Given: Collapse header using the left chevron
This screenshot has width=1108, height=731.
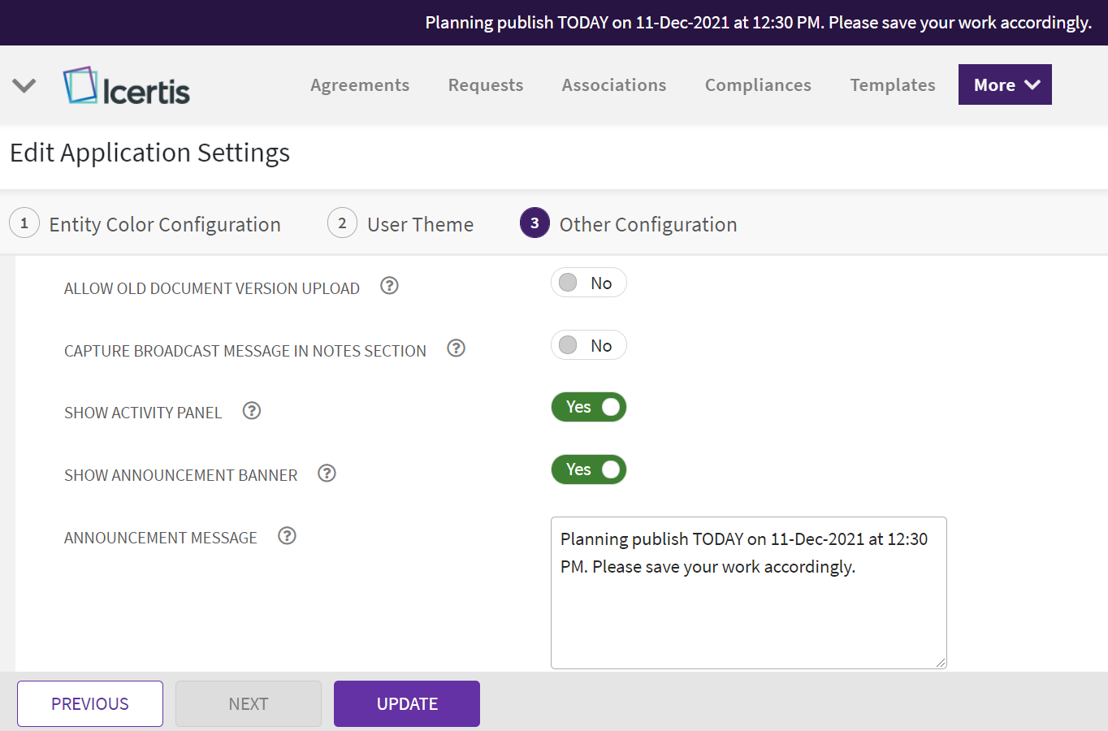Looking at the screenshot, I should click(24, 85).
